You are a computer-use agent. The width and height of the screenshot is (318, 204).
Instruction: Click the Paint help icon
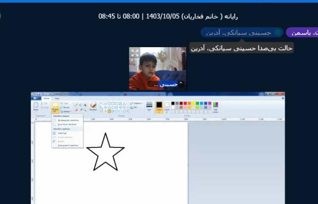pos(283,98)
